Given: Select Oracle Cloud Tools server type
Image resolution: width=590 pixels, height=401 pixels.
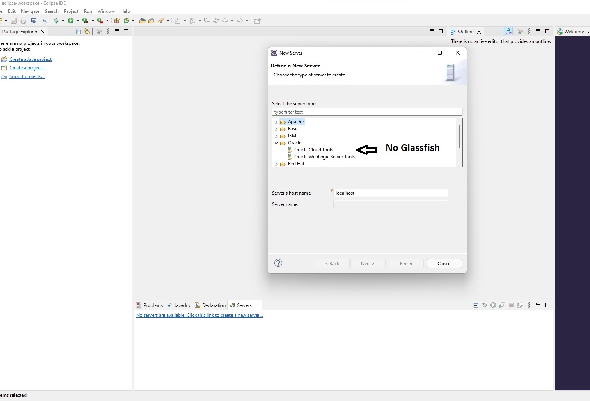Looking at the screenshot, I should coord(313,150).
